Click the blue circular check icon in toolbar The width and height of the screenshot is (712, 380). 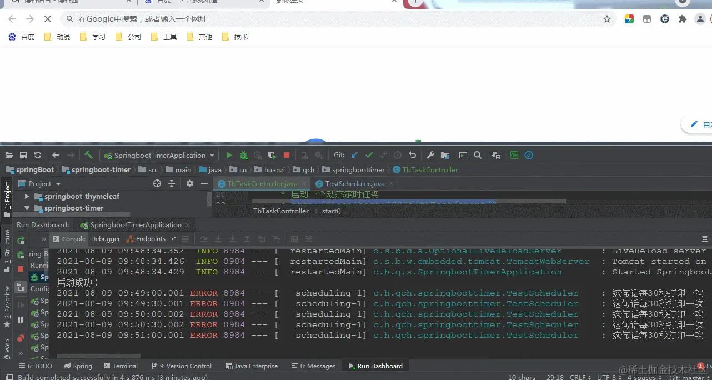pos(529,156)
